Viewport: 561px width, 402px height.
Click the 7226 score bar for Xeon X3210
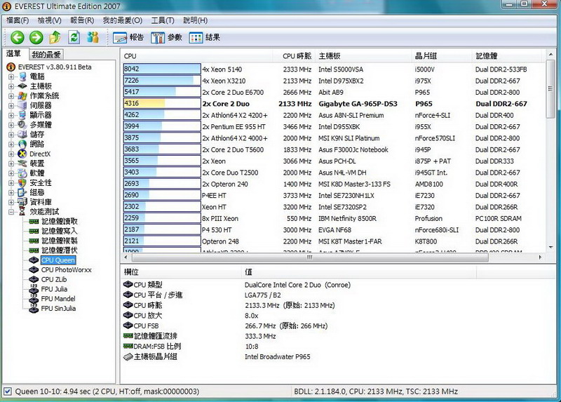(162, 80)
